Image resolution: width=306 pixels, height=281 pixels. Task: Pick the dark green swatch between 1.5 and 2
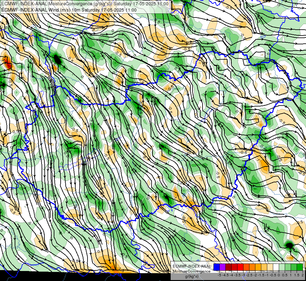[x=300, y=267]
